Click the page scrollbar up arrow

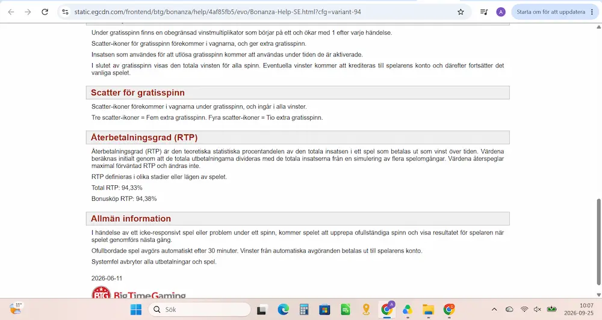598,27
